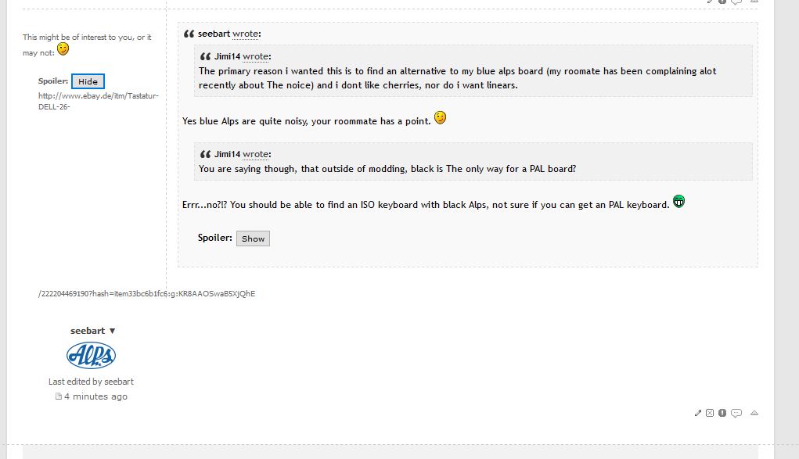This screenshot has height=459, width=799.
Task: Click the '4 minutes ago' timestamp link
Action: coord(96,396)
